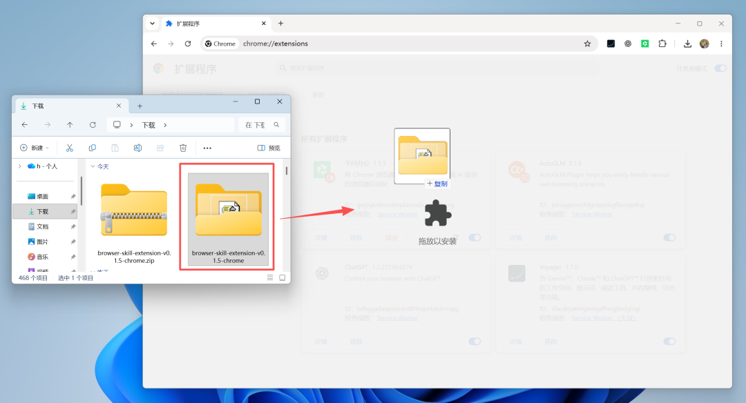Open Chrome's tab search dropdown arrow
The width and height of the screenshot is (746, 403).
coord(152,23)
